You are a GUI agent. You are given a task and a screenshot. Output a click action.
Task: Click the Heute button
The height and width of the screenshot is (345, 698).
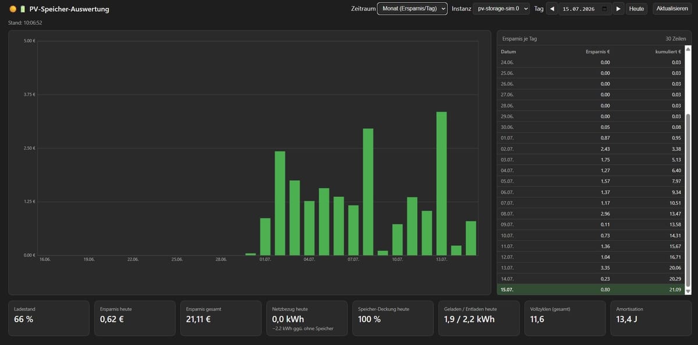pos(637,9)
